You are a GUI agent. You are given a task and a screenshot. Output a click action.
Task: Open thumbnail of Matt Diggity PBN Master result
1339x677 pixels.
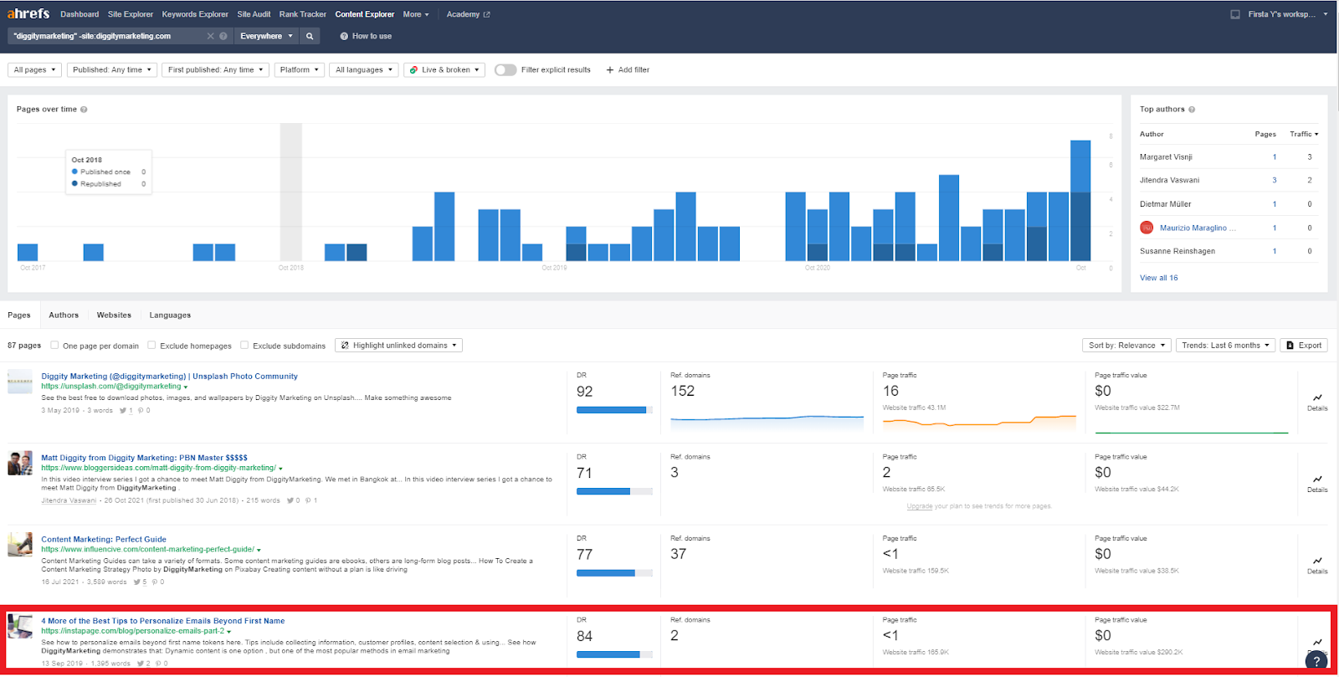point(20,463)
